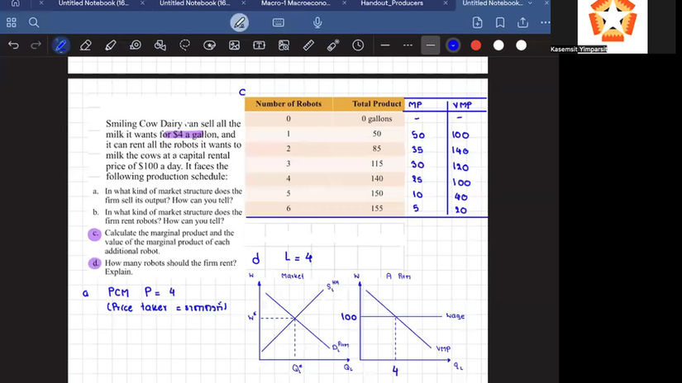Go to the home library icon
This screenshot has width=682, height=383.
(15, 3)
